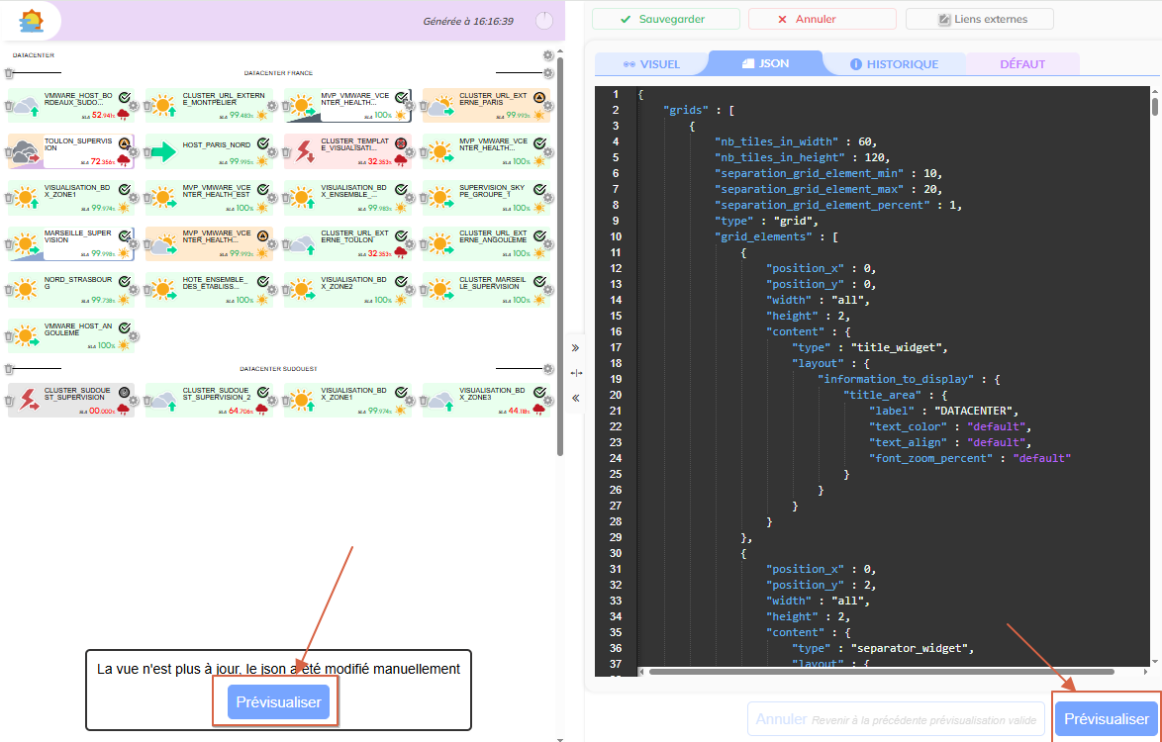The image size is (1162, 742).
Task: Delete the TOULON_SUPERVISION tile via trash icon
Action: tap(9, 150)
